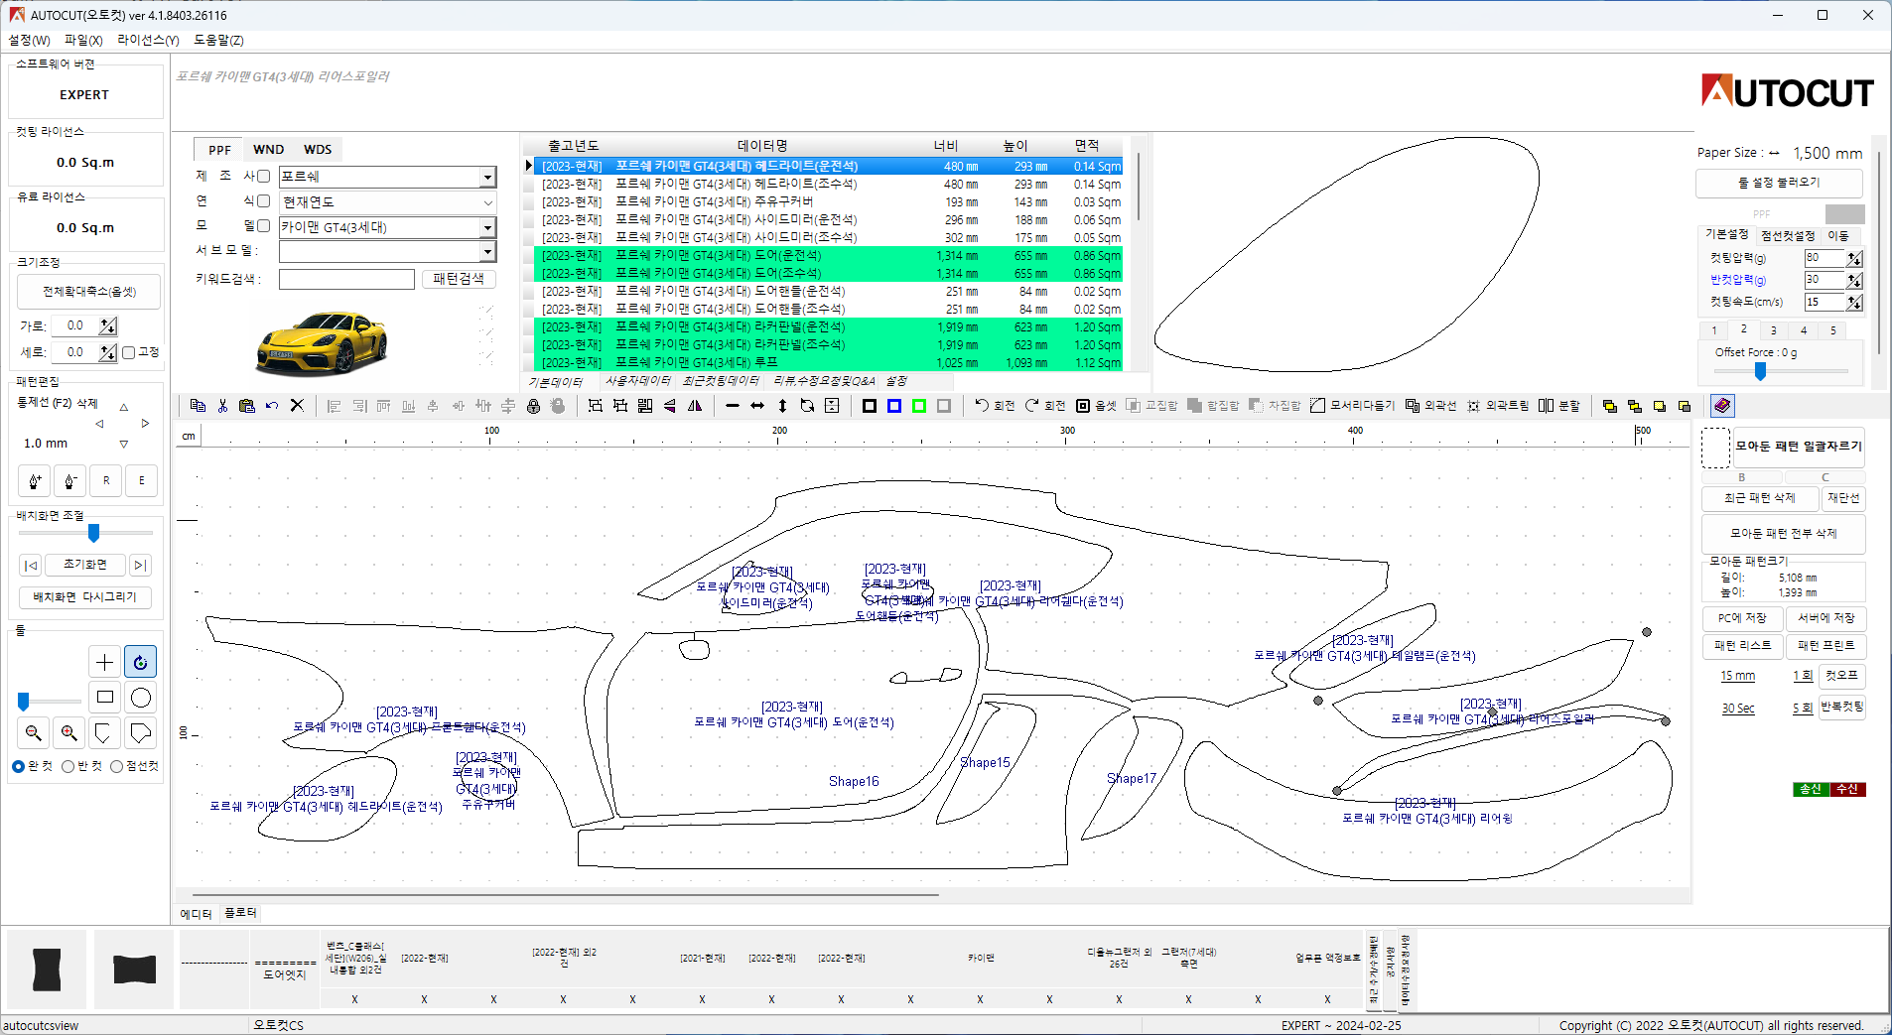Select the blue square outline color
The width and height of the screenshot is (1892, 1035).
(x=894, y=406)
